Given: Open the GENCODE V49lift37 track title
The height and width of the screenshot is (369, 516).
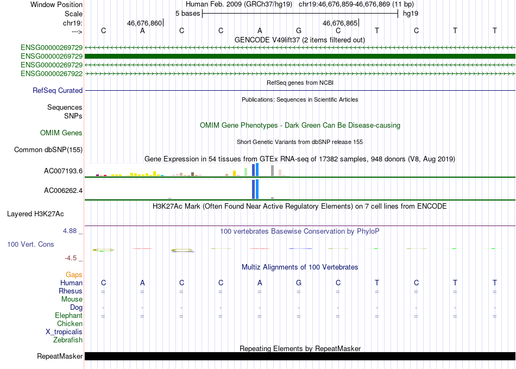Looking at the screenshot, I should pyautogui.click(x=299, y=40).
